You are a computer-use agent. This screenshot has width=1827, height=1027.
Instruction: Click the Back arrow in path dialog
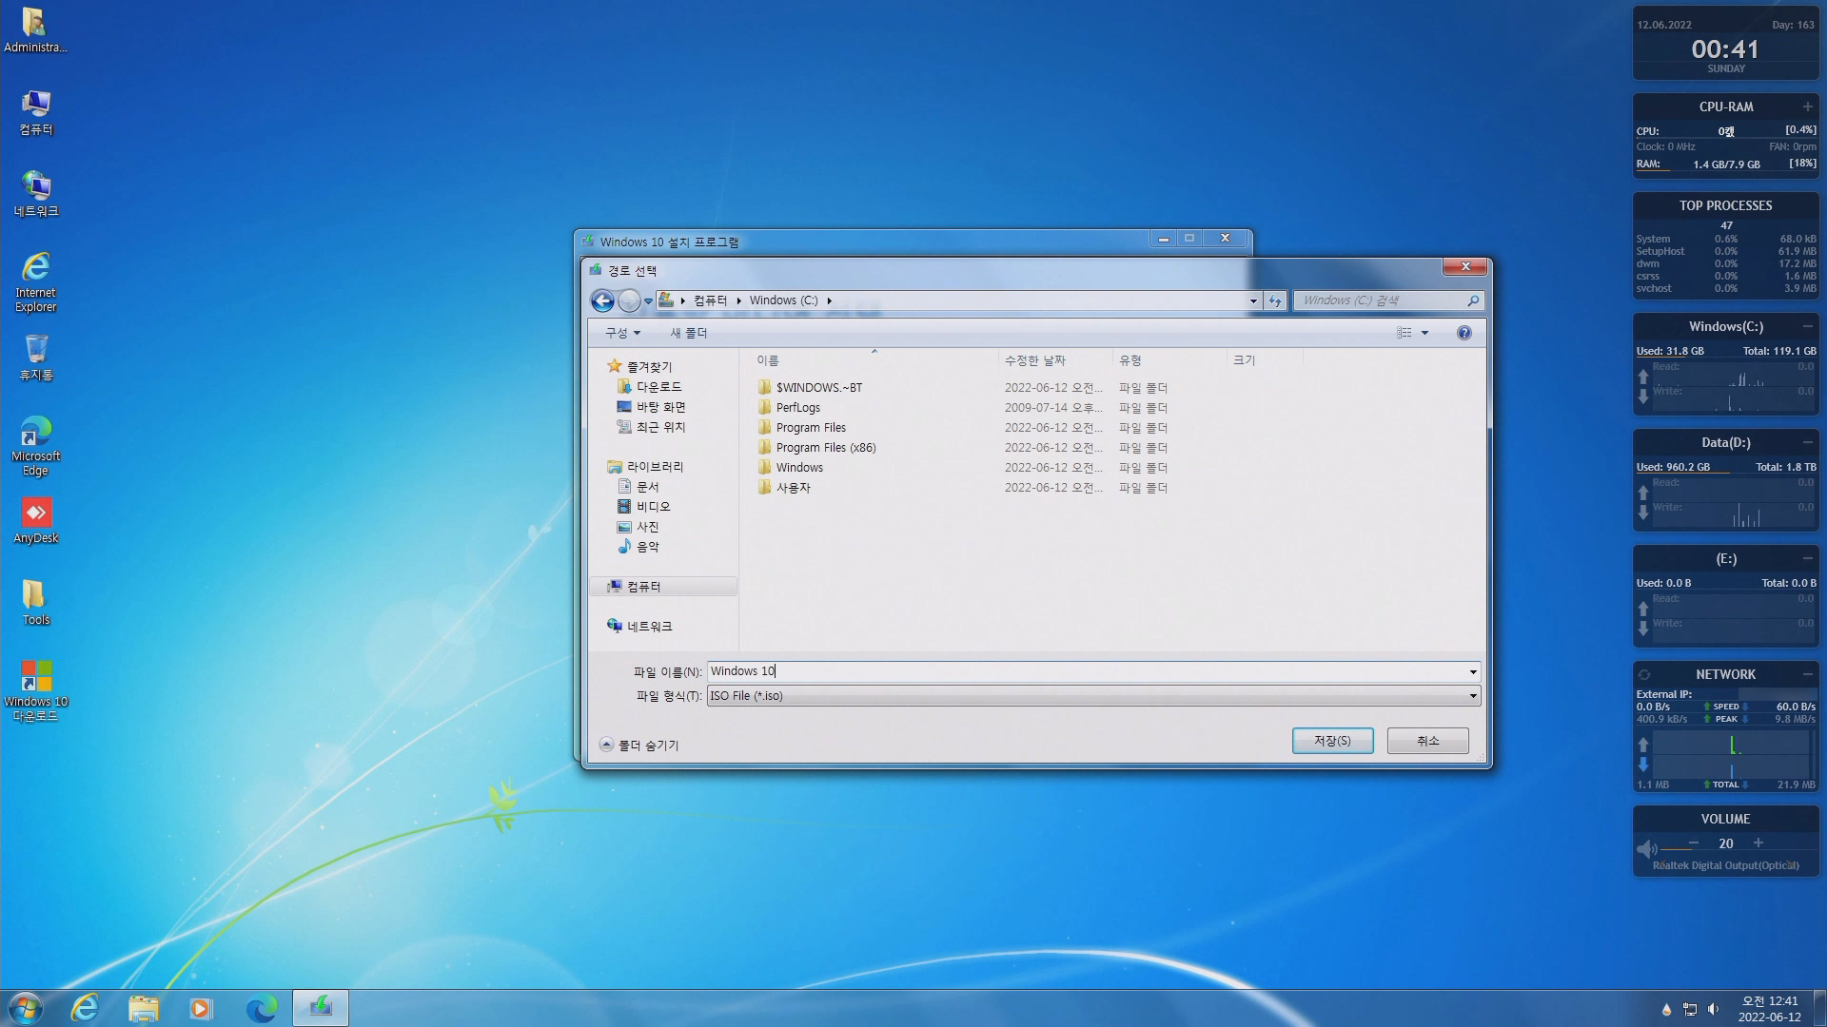point(602,301)
